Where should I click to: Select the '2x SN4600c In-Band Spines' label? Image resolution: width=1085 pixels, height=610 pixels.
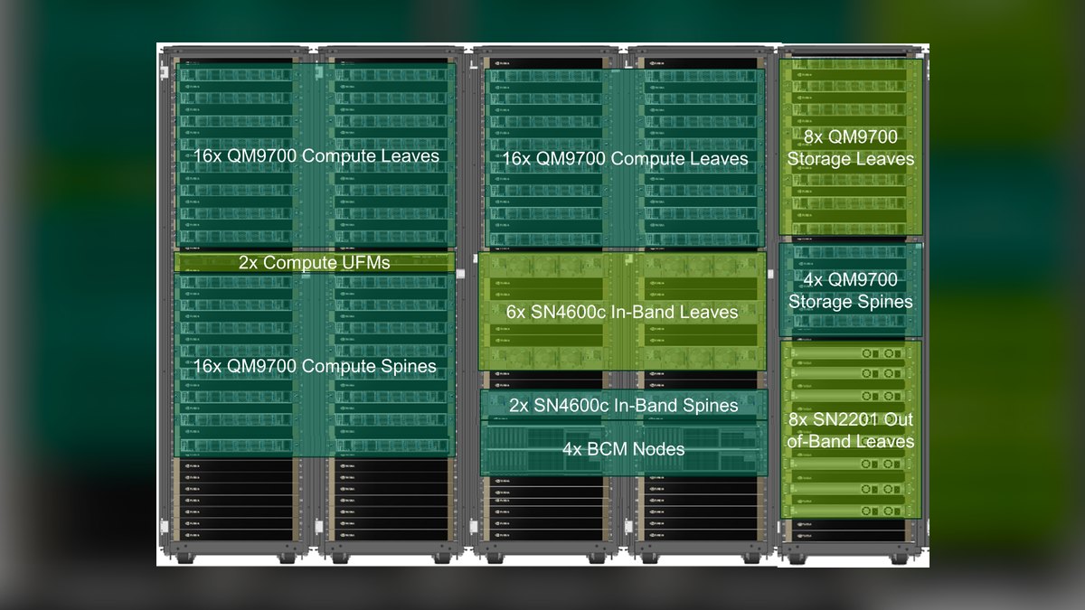point(624,406)
